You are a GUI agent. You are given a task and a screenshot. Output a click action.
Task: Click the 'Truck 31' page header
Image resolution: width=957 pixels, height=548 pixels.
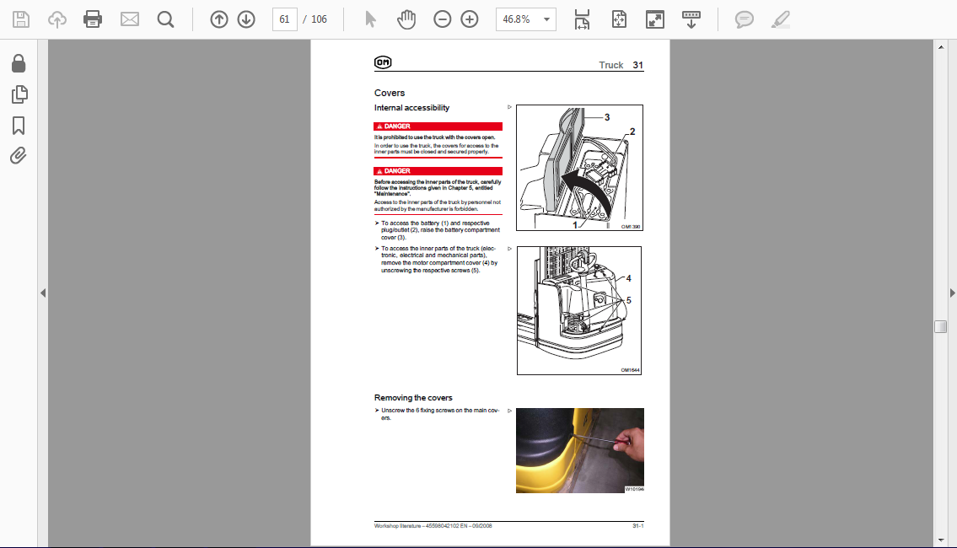tap(621, 65)
